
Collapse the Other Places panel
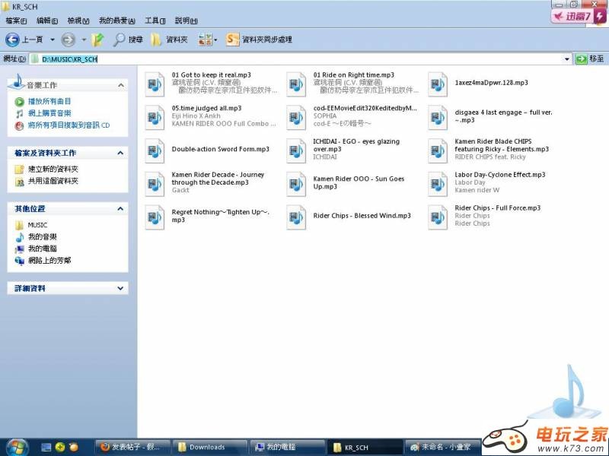(120, 208)
